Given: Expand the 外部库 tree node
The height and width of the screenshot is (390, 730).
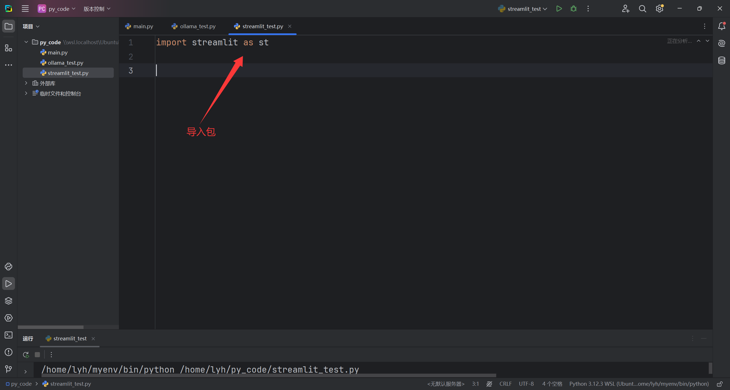Looking at the screenshot, I should pyautogui.click(x=26, y=83).
